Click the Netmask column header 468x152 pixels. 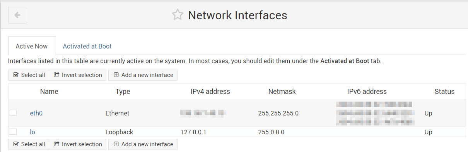click(x=282, y=92)
